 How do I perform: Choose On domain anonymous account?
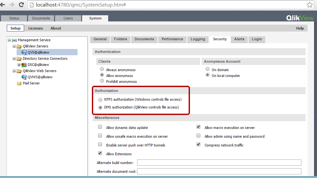click(x=208, y=69)
